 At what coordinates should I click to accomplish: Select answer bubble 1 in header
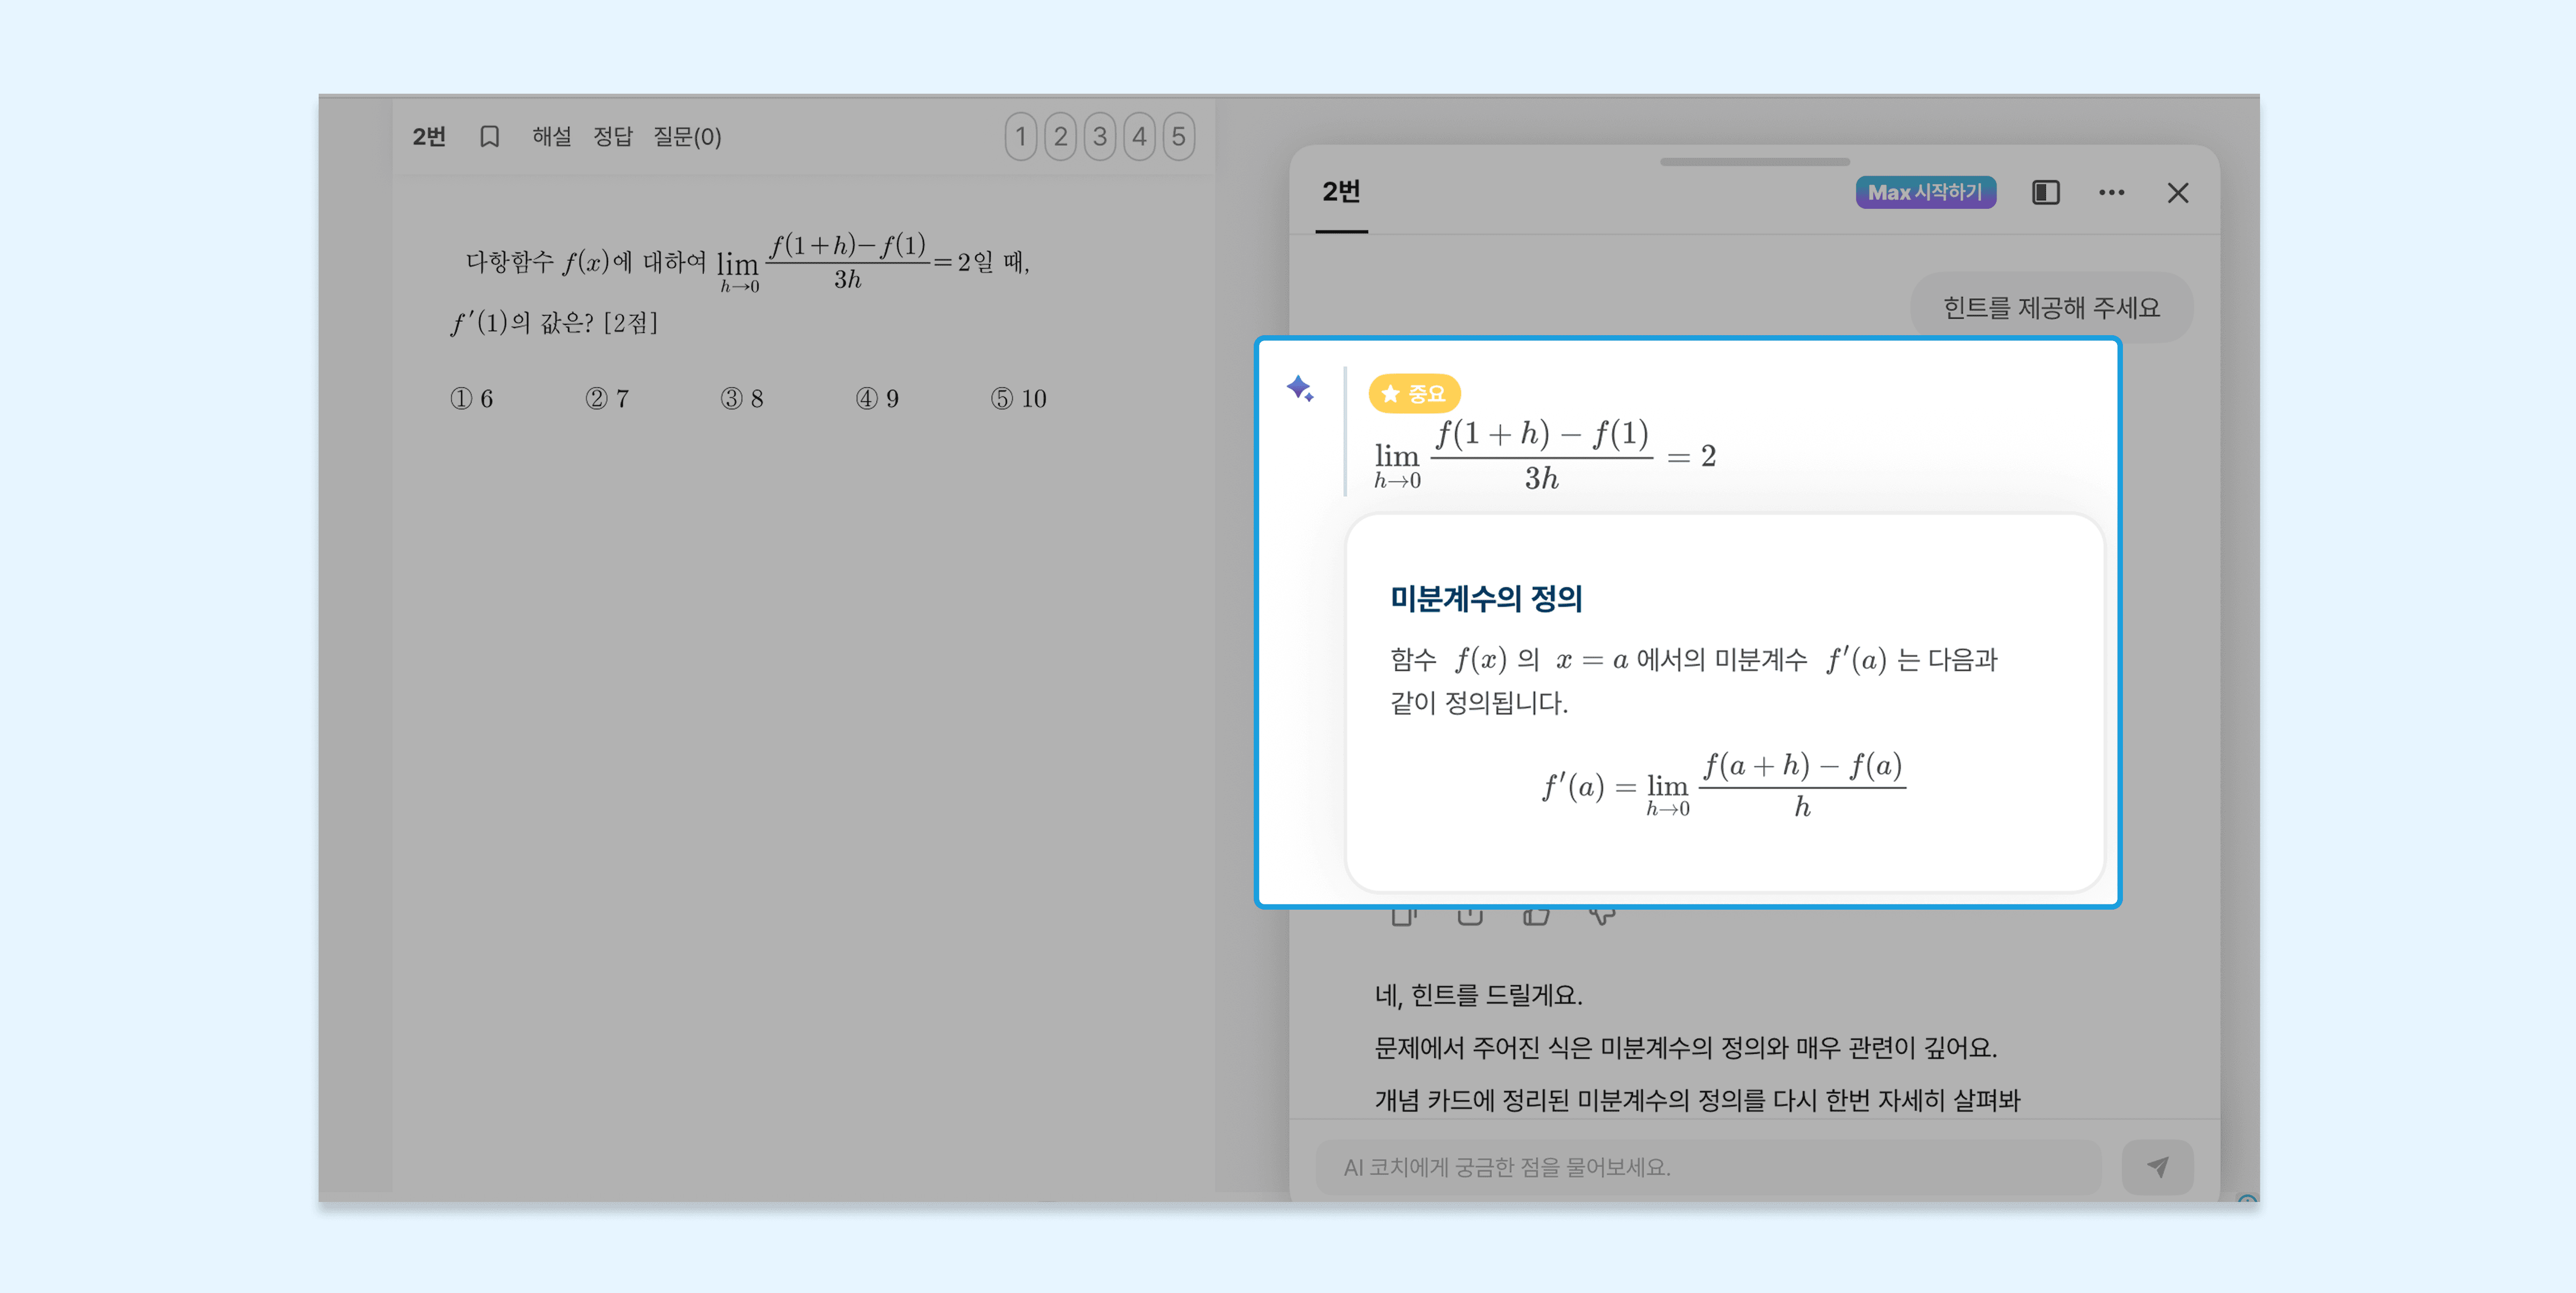(1020, 136)
